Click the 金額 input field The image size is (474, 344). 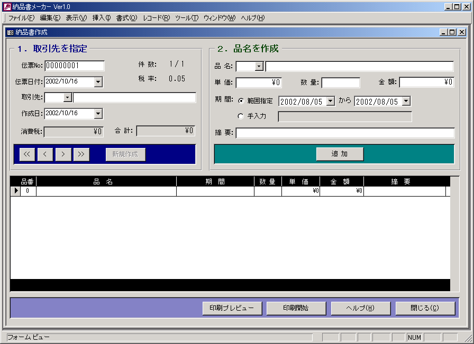pyautogui.click(x=426, y=82)
